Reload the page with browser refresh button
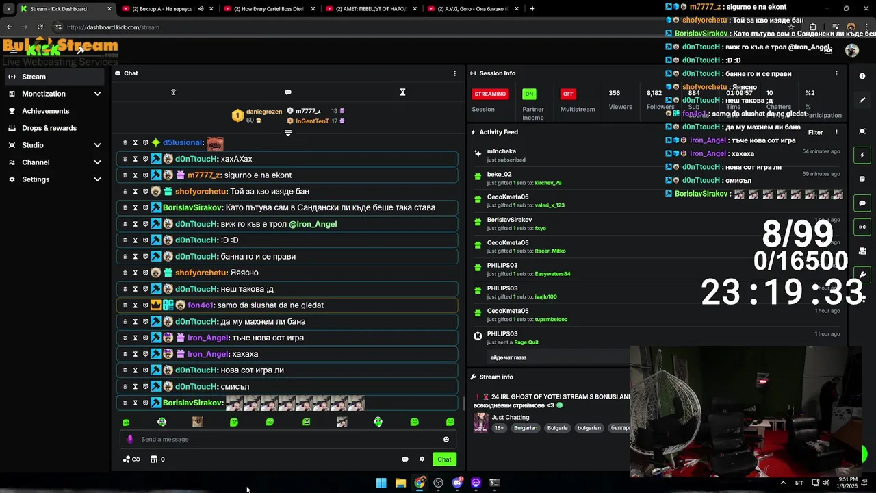876x493 pixels. (40, 27)
